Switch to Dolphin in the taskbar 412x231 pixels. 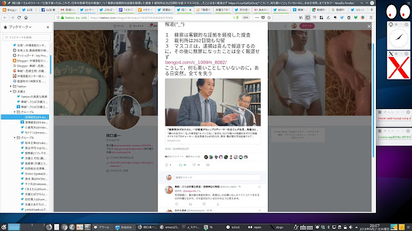pos(124,227)
